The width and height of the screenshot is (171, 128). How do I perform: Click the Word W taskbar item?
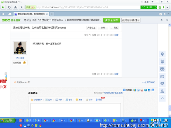coord(63,120)
